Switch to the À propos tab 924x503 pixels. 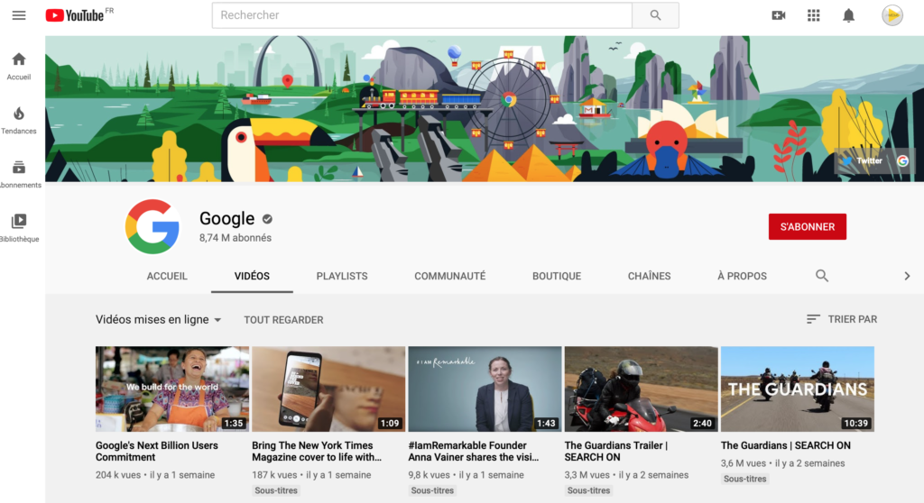(x=742, y=276)
